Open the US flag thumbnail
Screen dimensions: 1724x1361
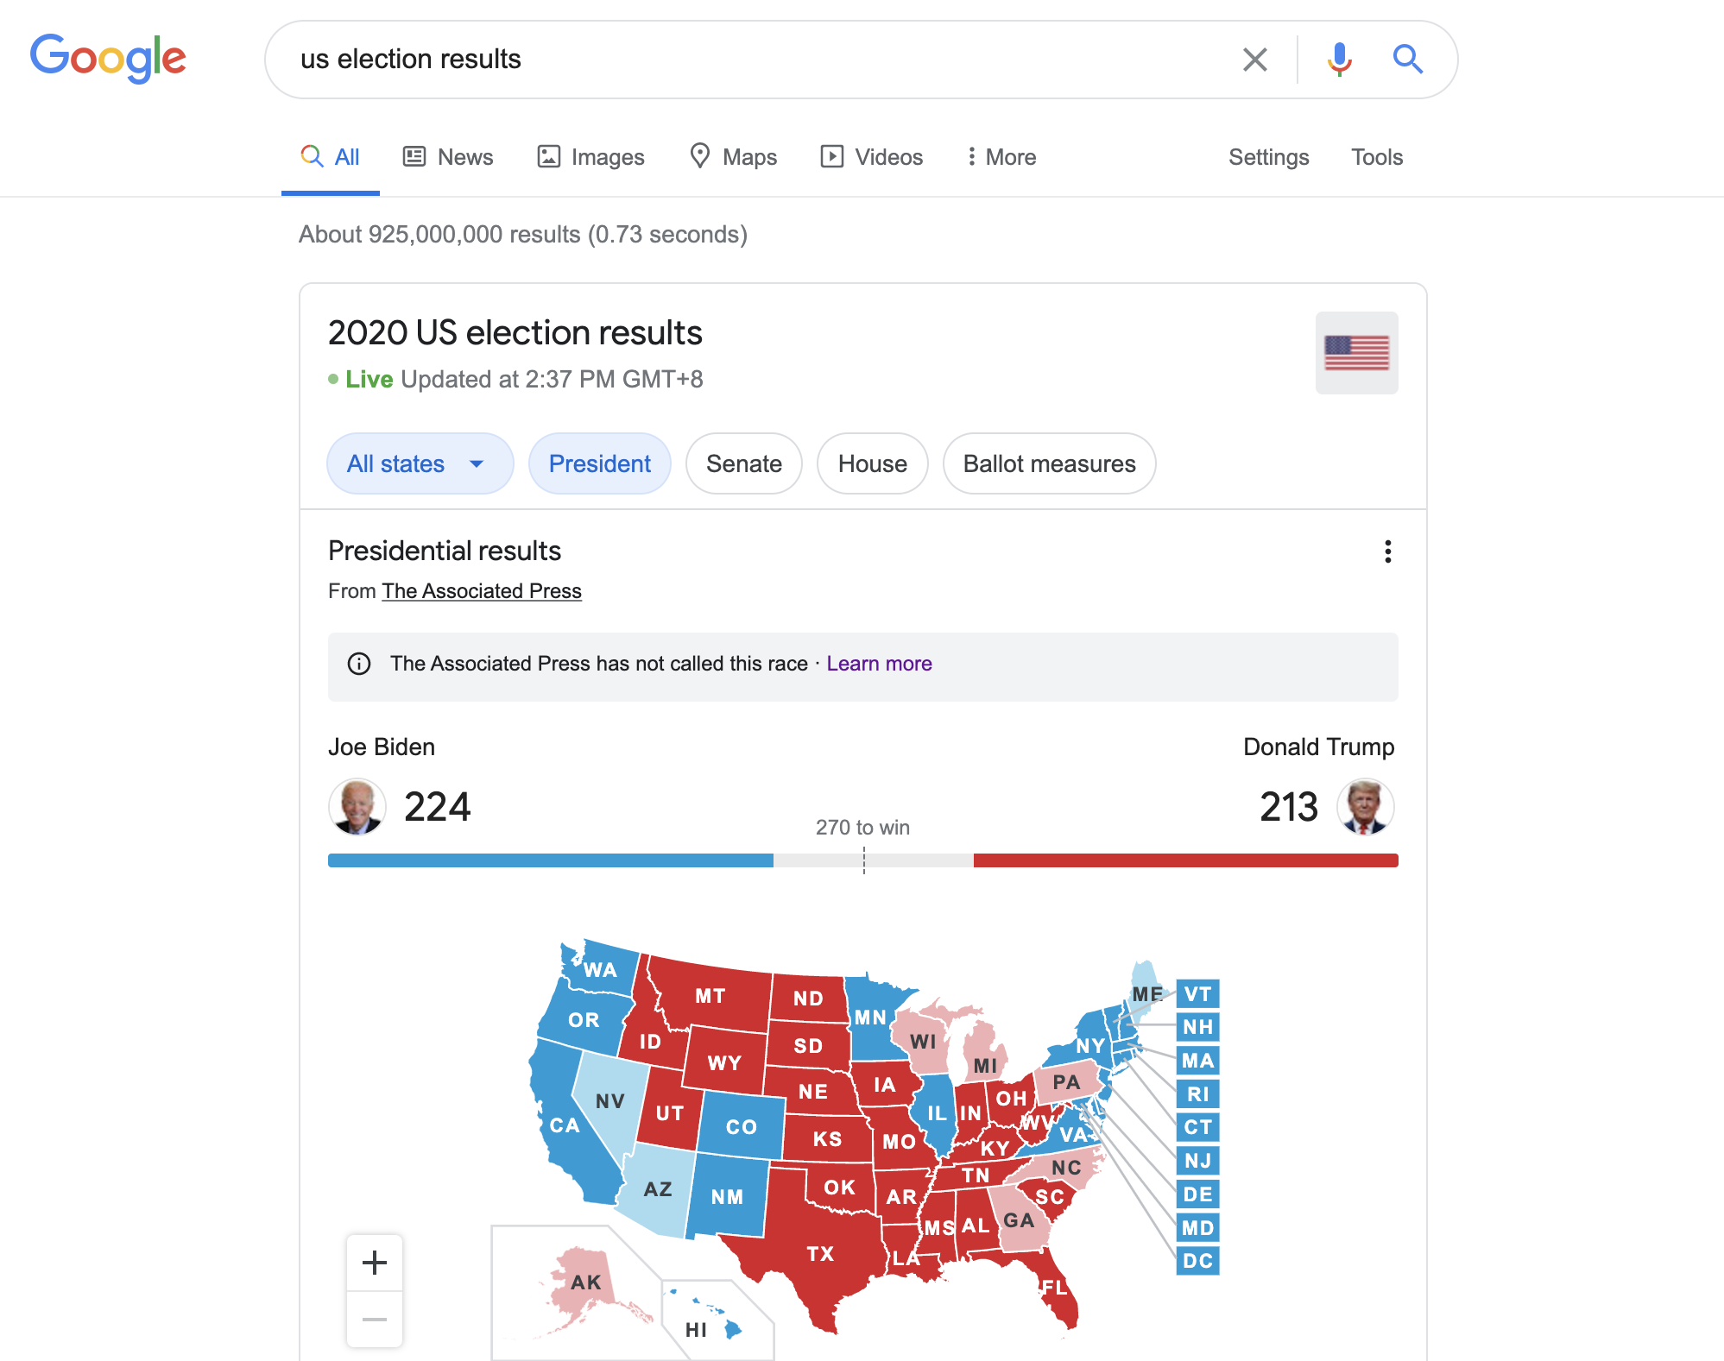[x=1356, y=353]
